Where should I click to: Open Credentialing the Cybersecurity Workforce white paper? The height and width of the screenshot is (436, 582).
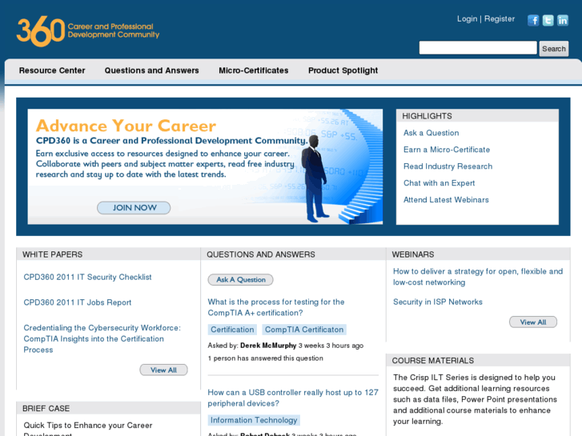point(102,338)
